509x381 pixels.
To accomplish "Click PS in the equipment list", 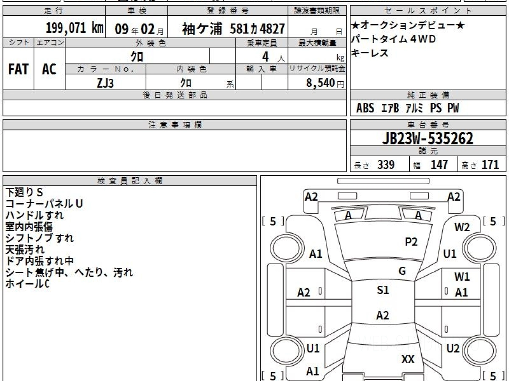I will pos(436,108).
